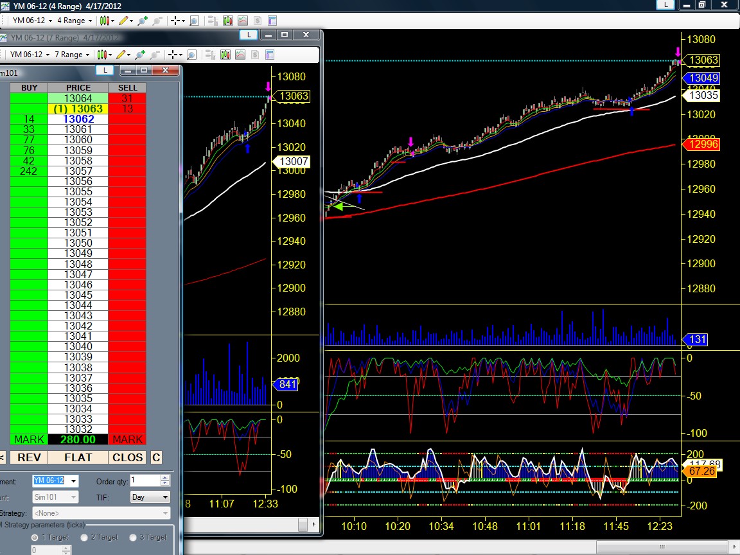Open strategies dollar icon in 4 Range toolbar
Viewport: 740px width, 555px height.
click(x=257, y=21)
